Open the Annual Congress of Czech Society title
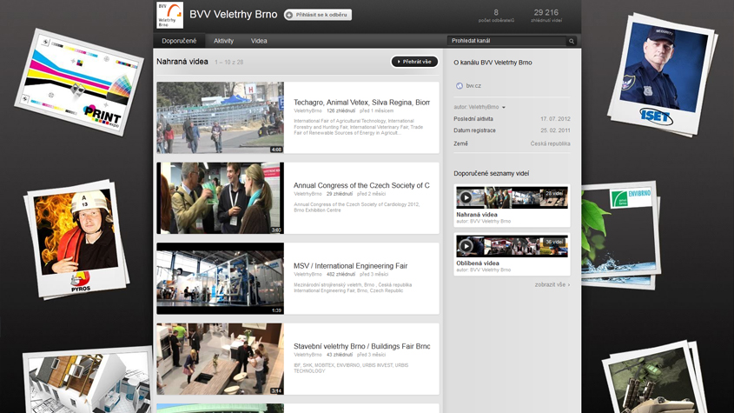The width and height of the screenshot is (734, 413). pyautogui.click(x=361, y=186)
